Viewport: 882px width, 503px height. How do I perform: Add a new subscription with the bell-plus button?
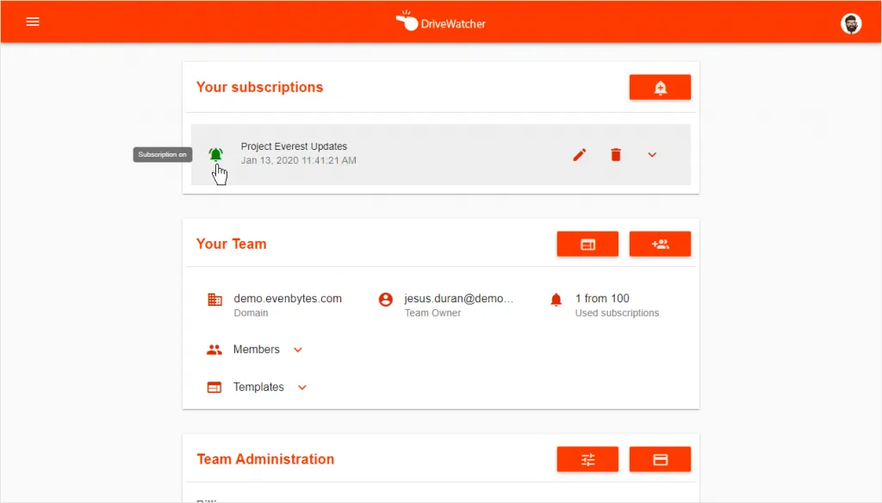(x=660, y=87)
